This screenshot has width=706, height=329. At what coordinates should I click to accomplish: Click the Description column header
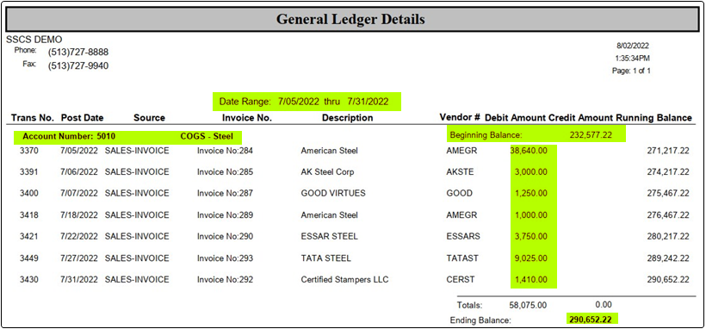348,118
